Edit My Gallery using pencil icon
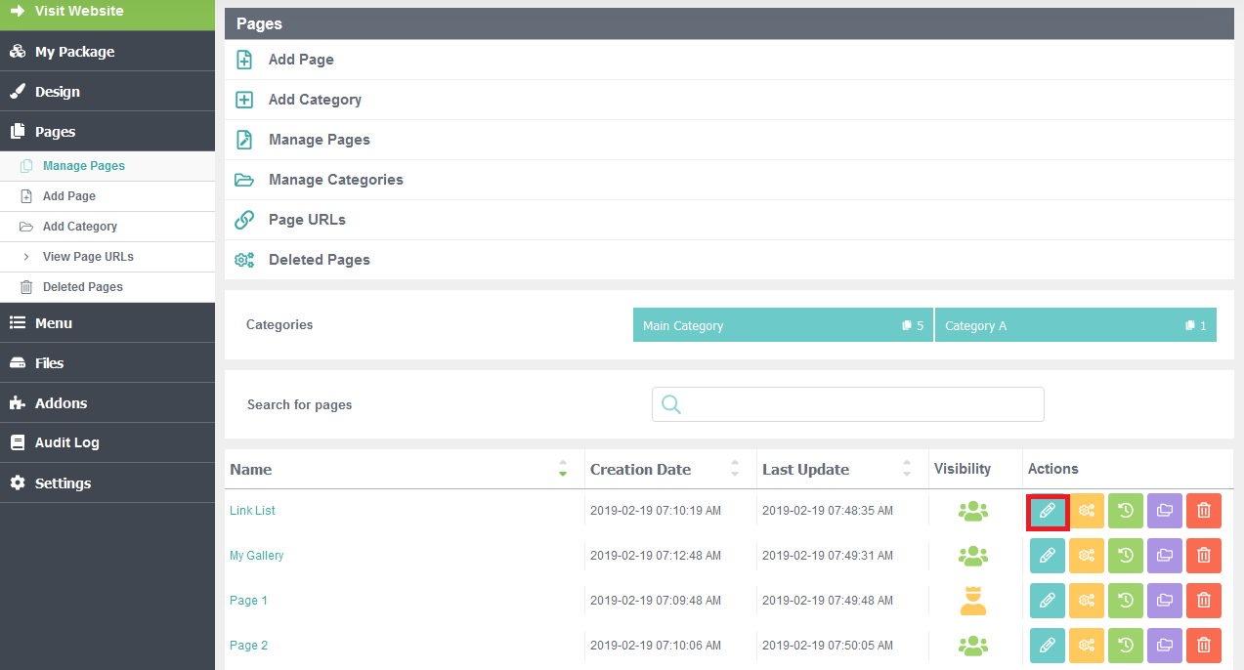Screen dimensions: 1244x670 tap(1047, 556)
